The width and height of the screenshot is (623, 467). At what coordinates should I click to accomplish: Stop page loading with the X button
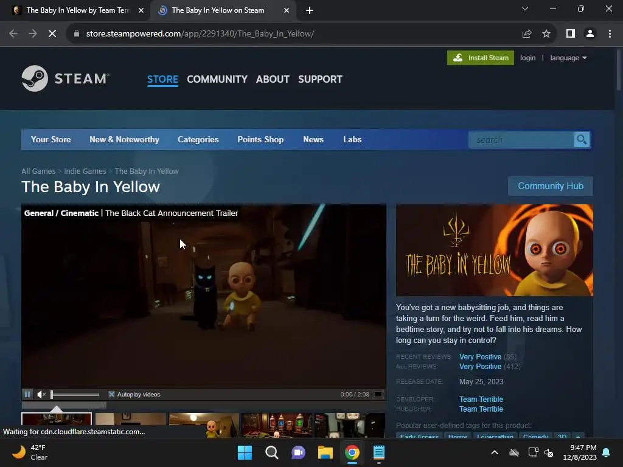point(52,34)
